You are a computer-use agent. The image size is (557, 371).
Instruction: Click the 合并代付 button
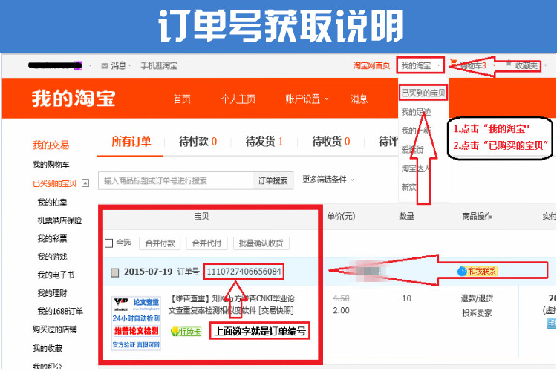point(206,243)
